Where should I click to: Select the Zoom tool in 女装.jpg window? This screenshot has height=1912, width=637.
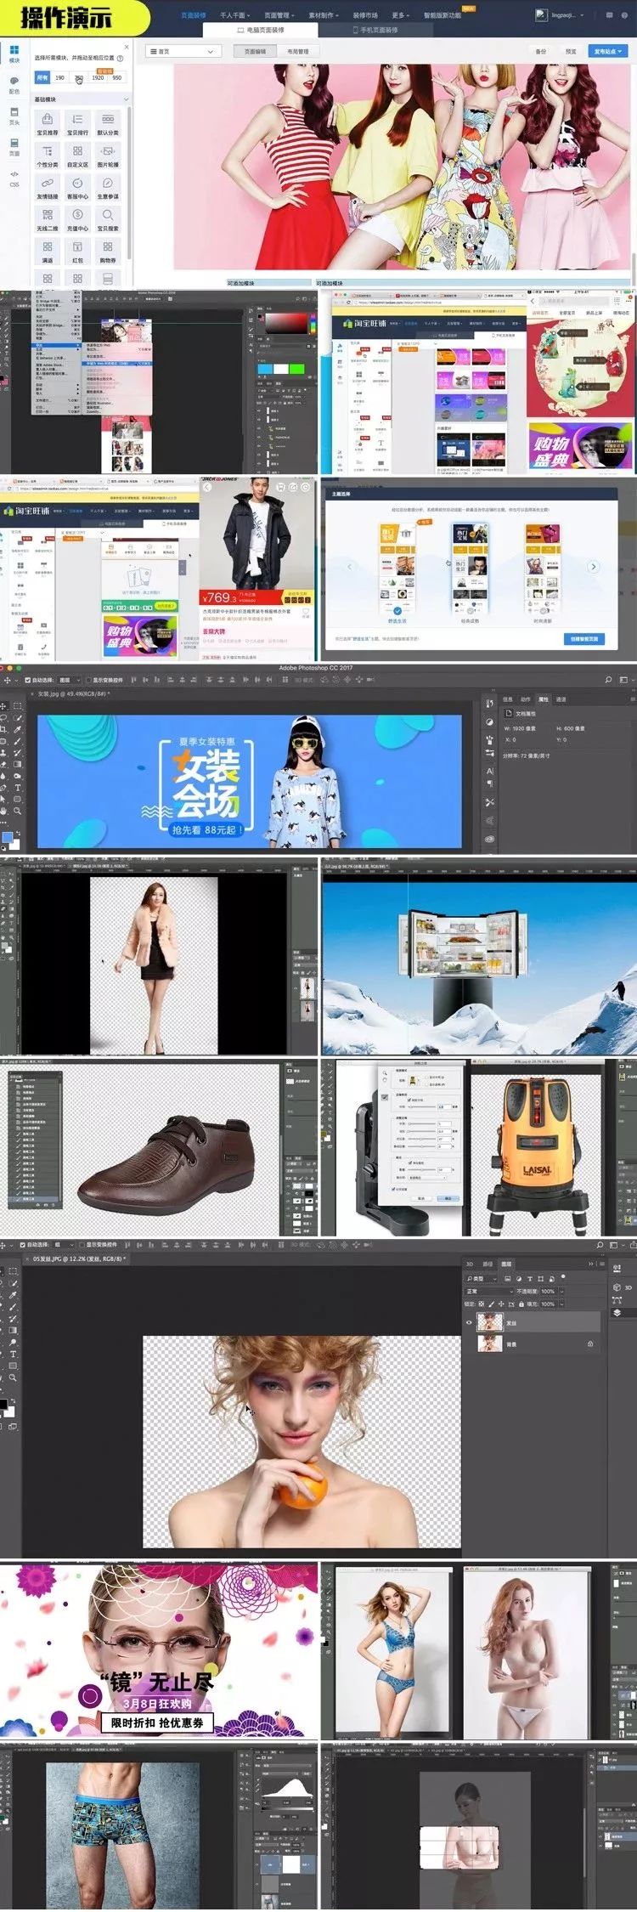coord(16,812)
